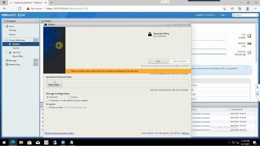Image resolution: width=260 pixels, height=146 pixels.
Task: Select Custom storage configuration radio
Action: [69, 97]
